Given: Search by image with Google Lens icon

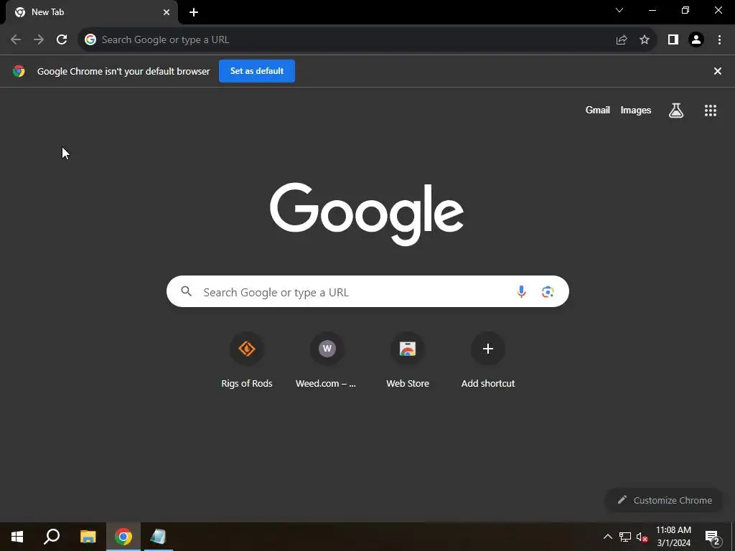Looking at the screenshot, I should 548,291.
